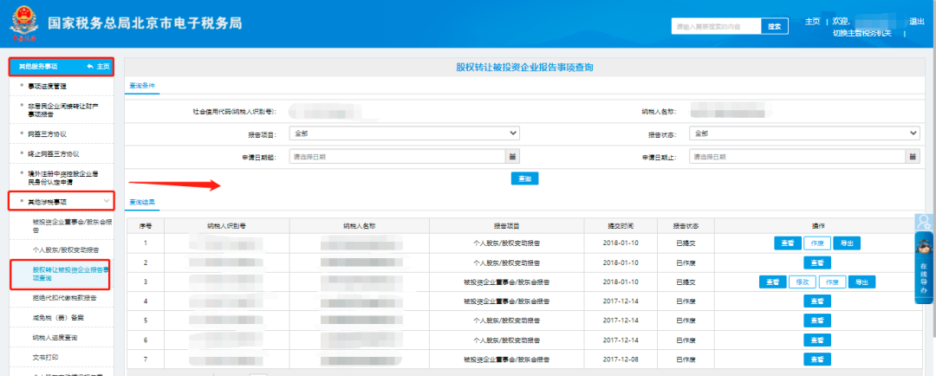Open calendar for 申请日期起 field
Viewport: 936px width, 376px height.
click(511, 157)
